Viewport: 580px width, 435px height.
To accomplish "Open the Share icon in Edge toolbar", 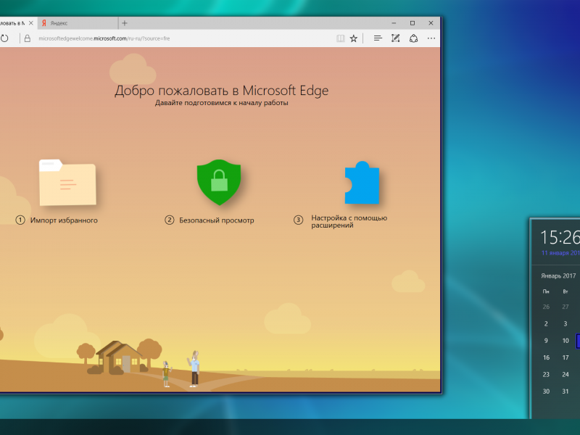I will click(x=413, y=38).
